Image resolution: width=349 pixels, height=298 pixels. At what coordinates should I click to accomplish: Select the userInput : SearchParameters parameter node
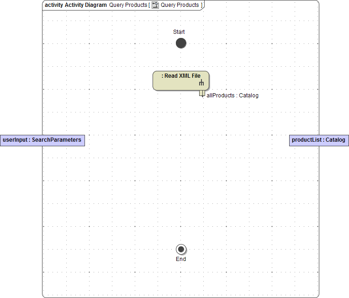tap(42, 140)
